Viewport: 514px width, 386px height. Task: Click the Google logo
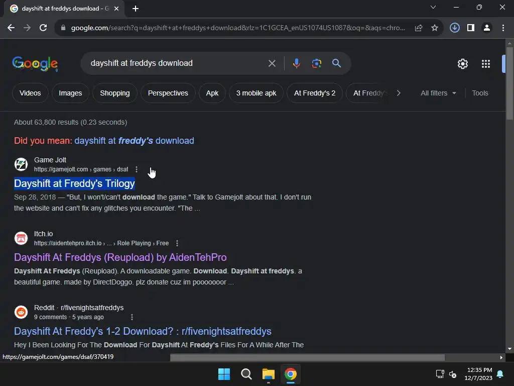click(35, 64)
